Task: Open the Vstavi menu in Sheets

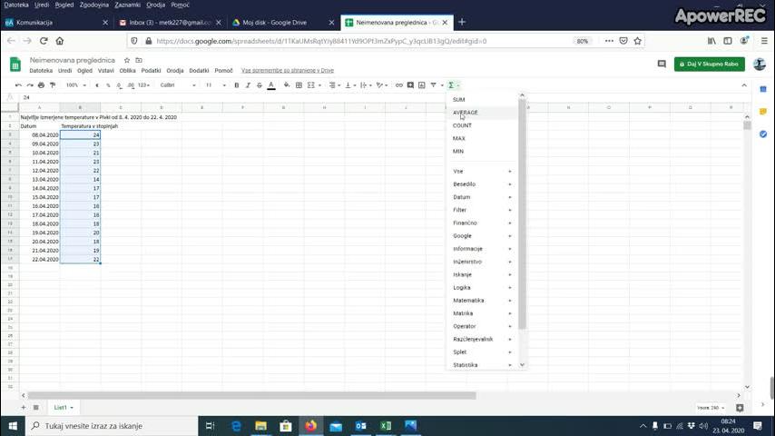Action: click(x=105, y=71)
